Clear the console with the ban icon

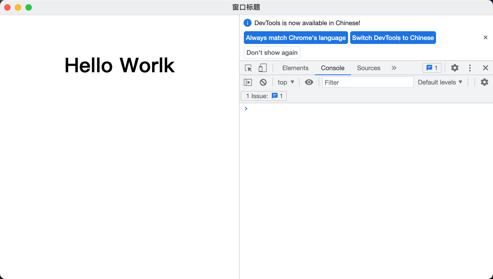[x=263, y=82]
